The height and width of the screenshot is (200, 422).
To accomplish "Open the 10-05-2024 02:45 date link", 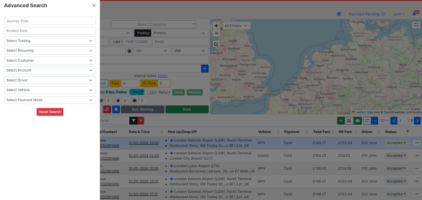I will [144, 156].
